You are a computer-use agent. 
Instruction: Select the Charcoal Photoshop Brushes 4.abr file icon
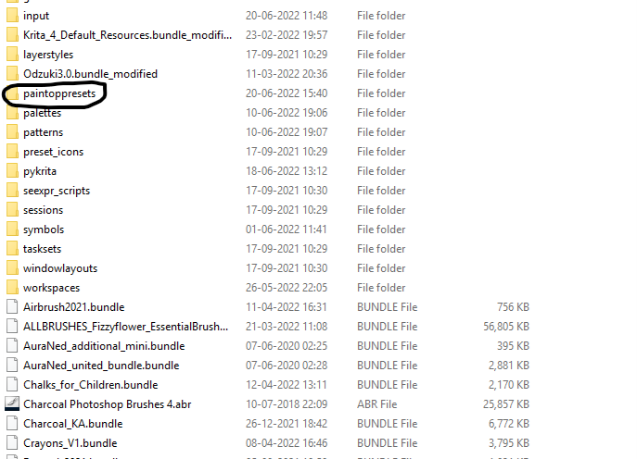point(12,403)
